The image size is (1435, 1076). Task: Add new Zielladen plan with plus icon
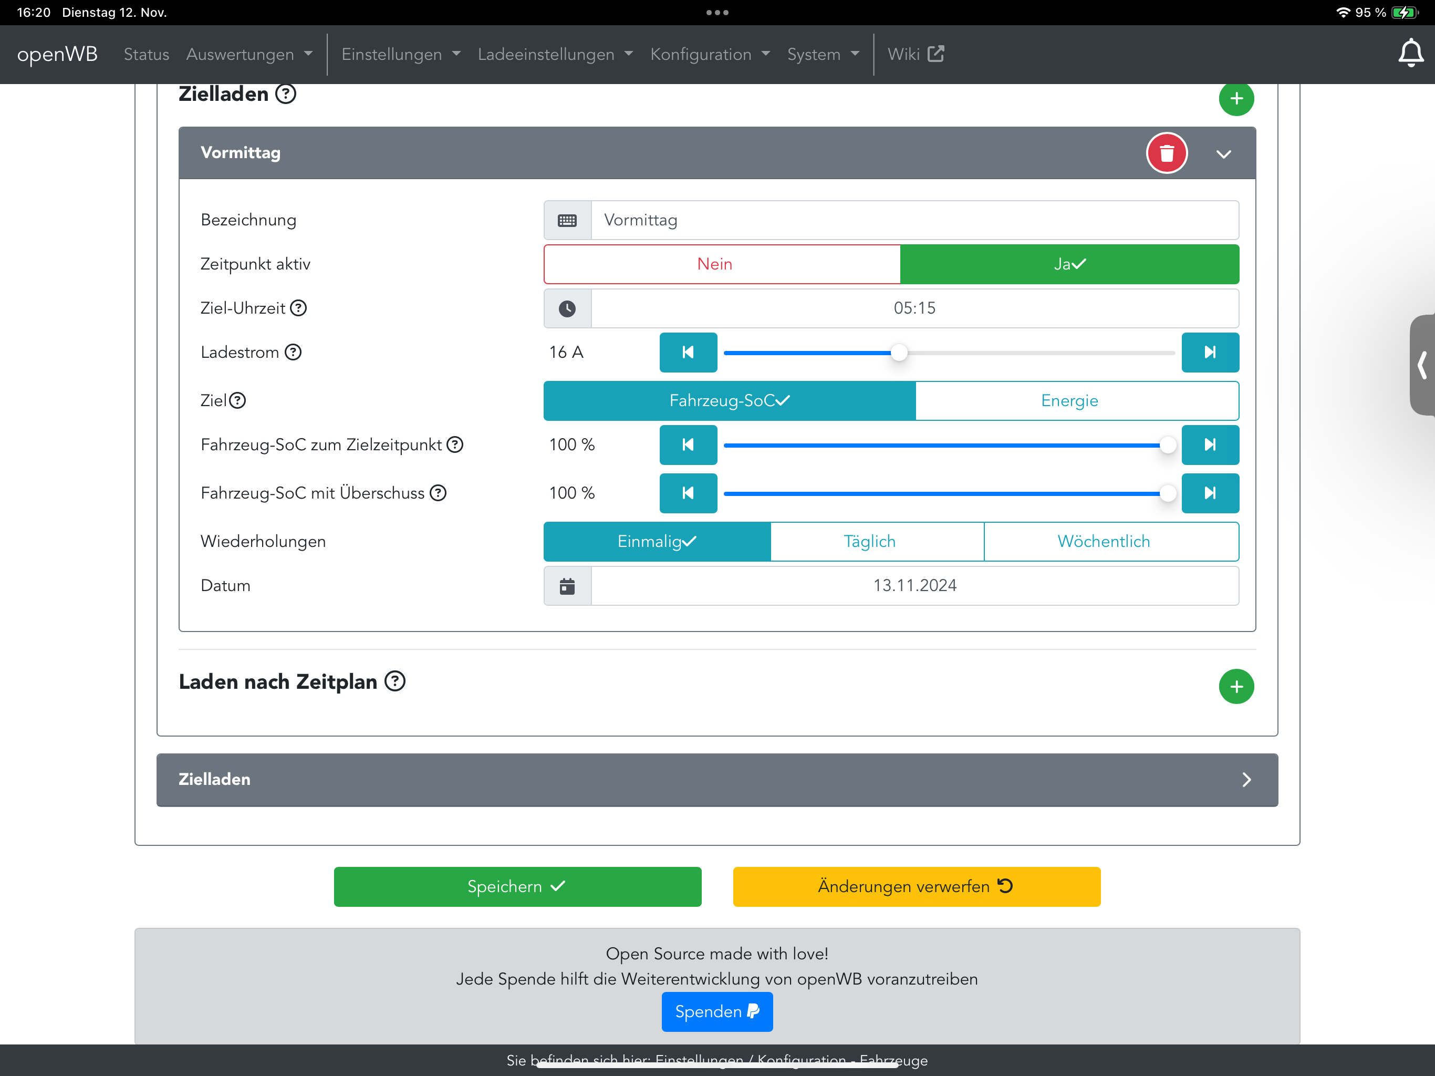point(1235,99)
